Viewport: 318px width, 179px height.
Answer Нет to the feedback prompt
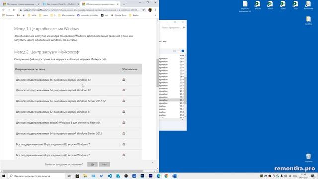click(105, 164)
